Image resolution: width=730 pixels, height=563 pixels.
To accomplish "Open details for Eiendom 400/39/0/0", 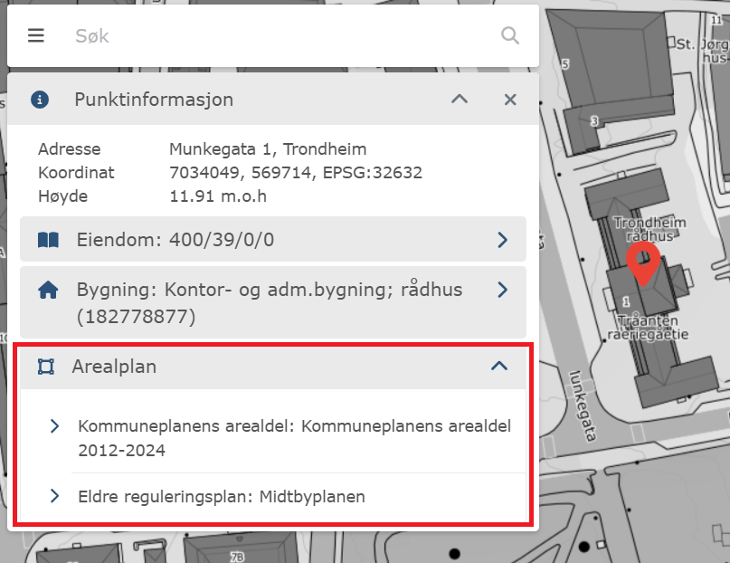I will tap(504, 239).
